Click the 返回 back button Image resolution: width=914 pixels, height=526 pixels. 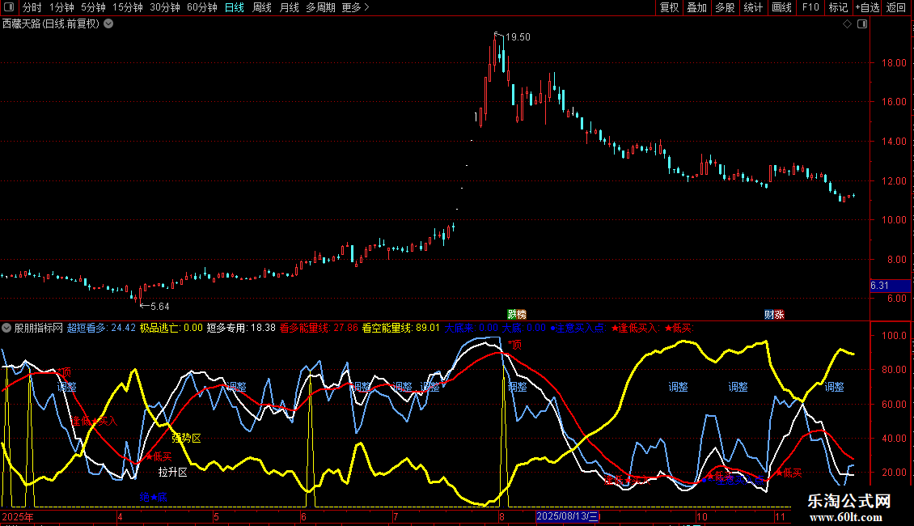tap(896, 7)
